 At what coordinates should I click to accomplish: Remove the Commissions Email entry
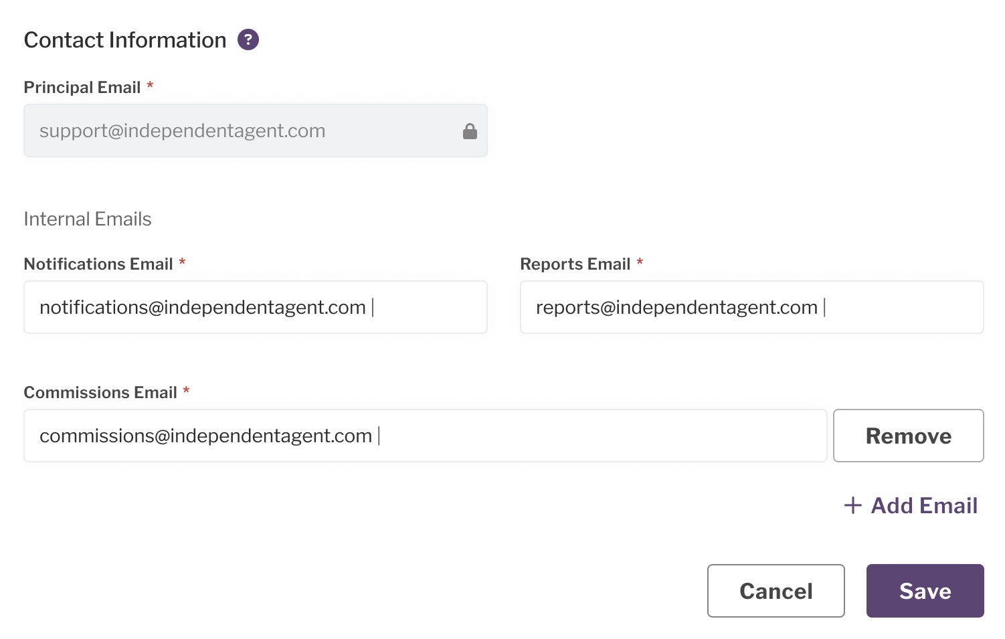908,436
